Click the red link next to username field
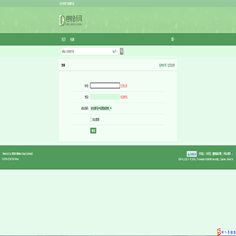Viewport: 236px width, 236px height. [124, 86]
